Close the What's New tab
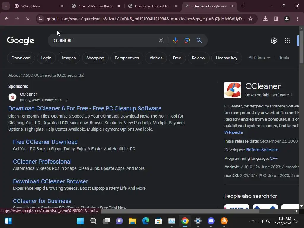Image resolution: width=304 pixels, height=228 pixels. tap(62, 6)
